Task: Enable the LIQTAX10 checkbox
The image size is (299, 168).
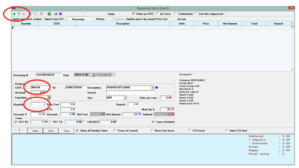Action: 85,122
